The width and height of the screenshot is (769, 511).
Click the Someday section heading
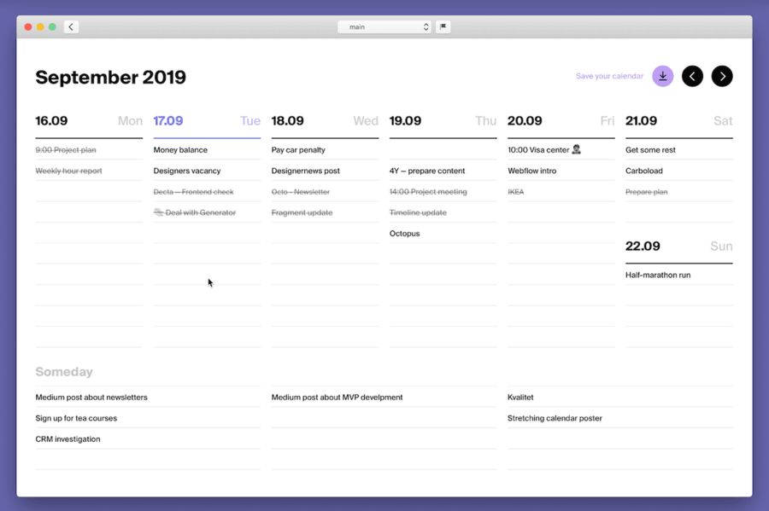[x=64, y=372]
